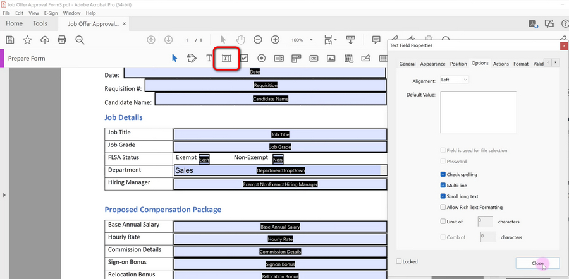
Task: Open the Alignment dropdown
Action: pos(455,80)
